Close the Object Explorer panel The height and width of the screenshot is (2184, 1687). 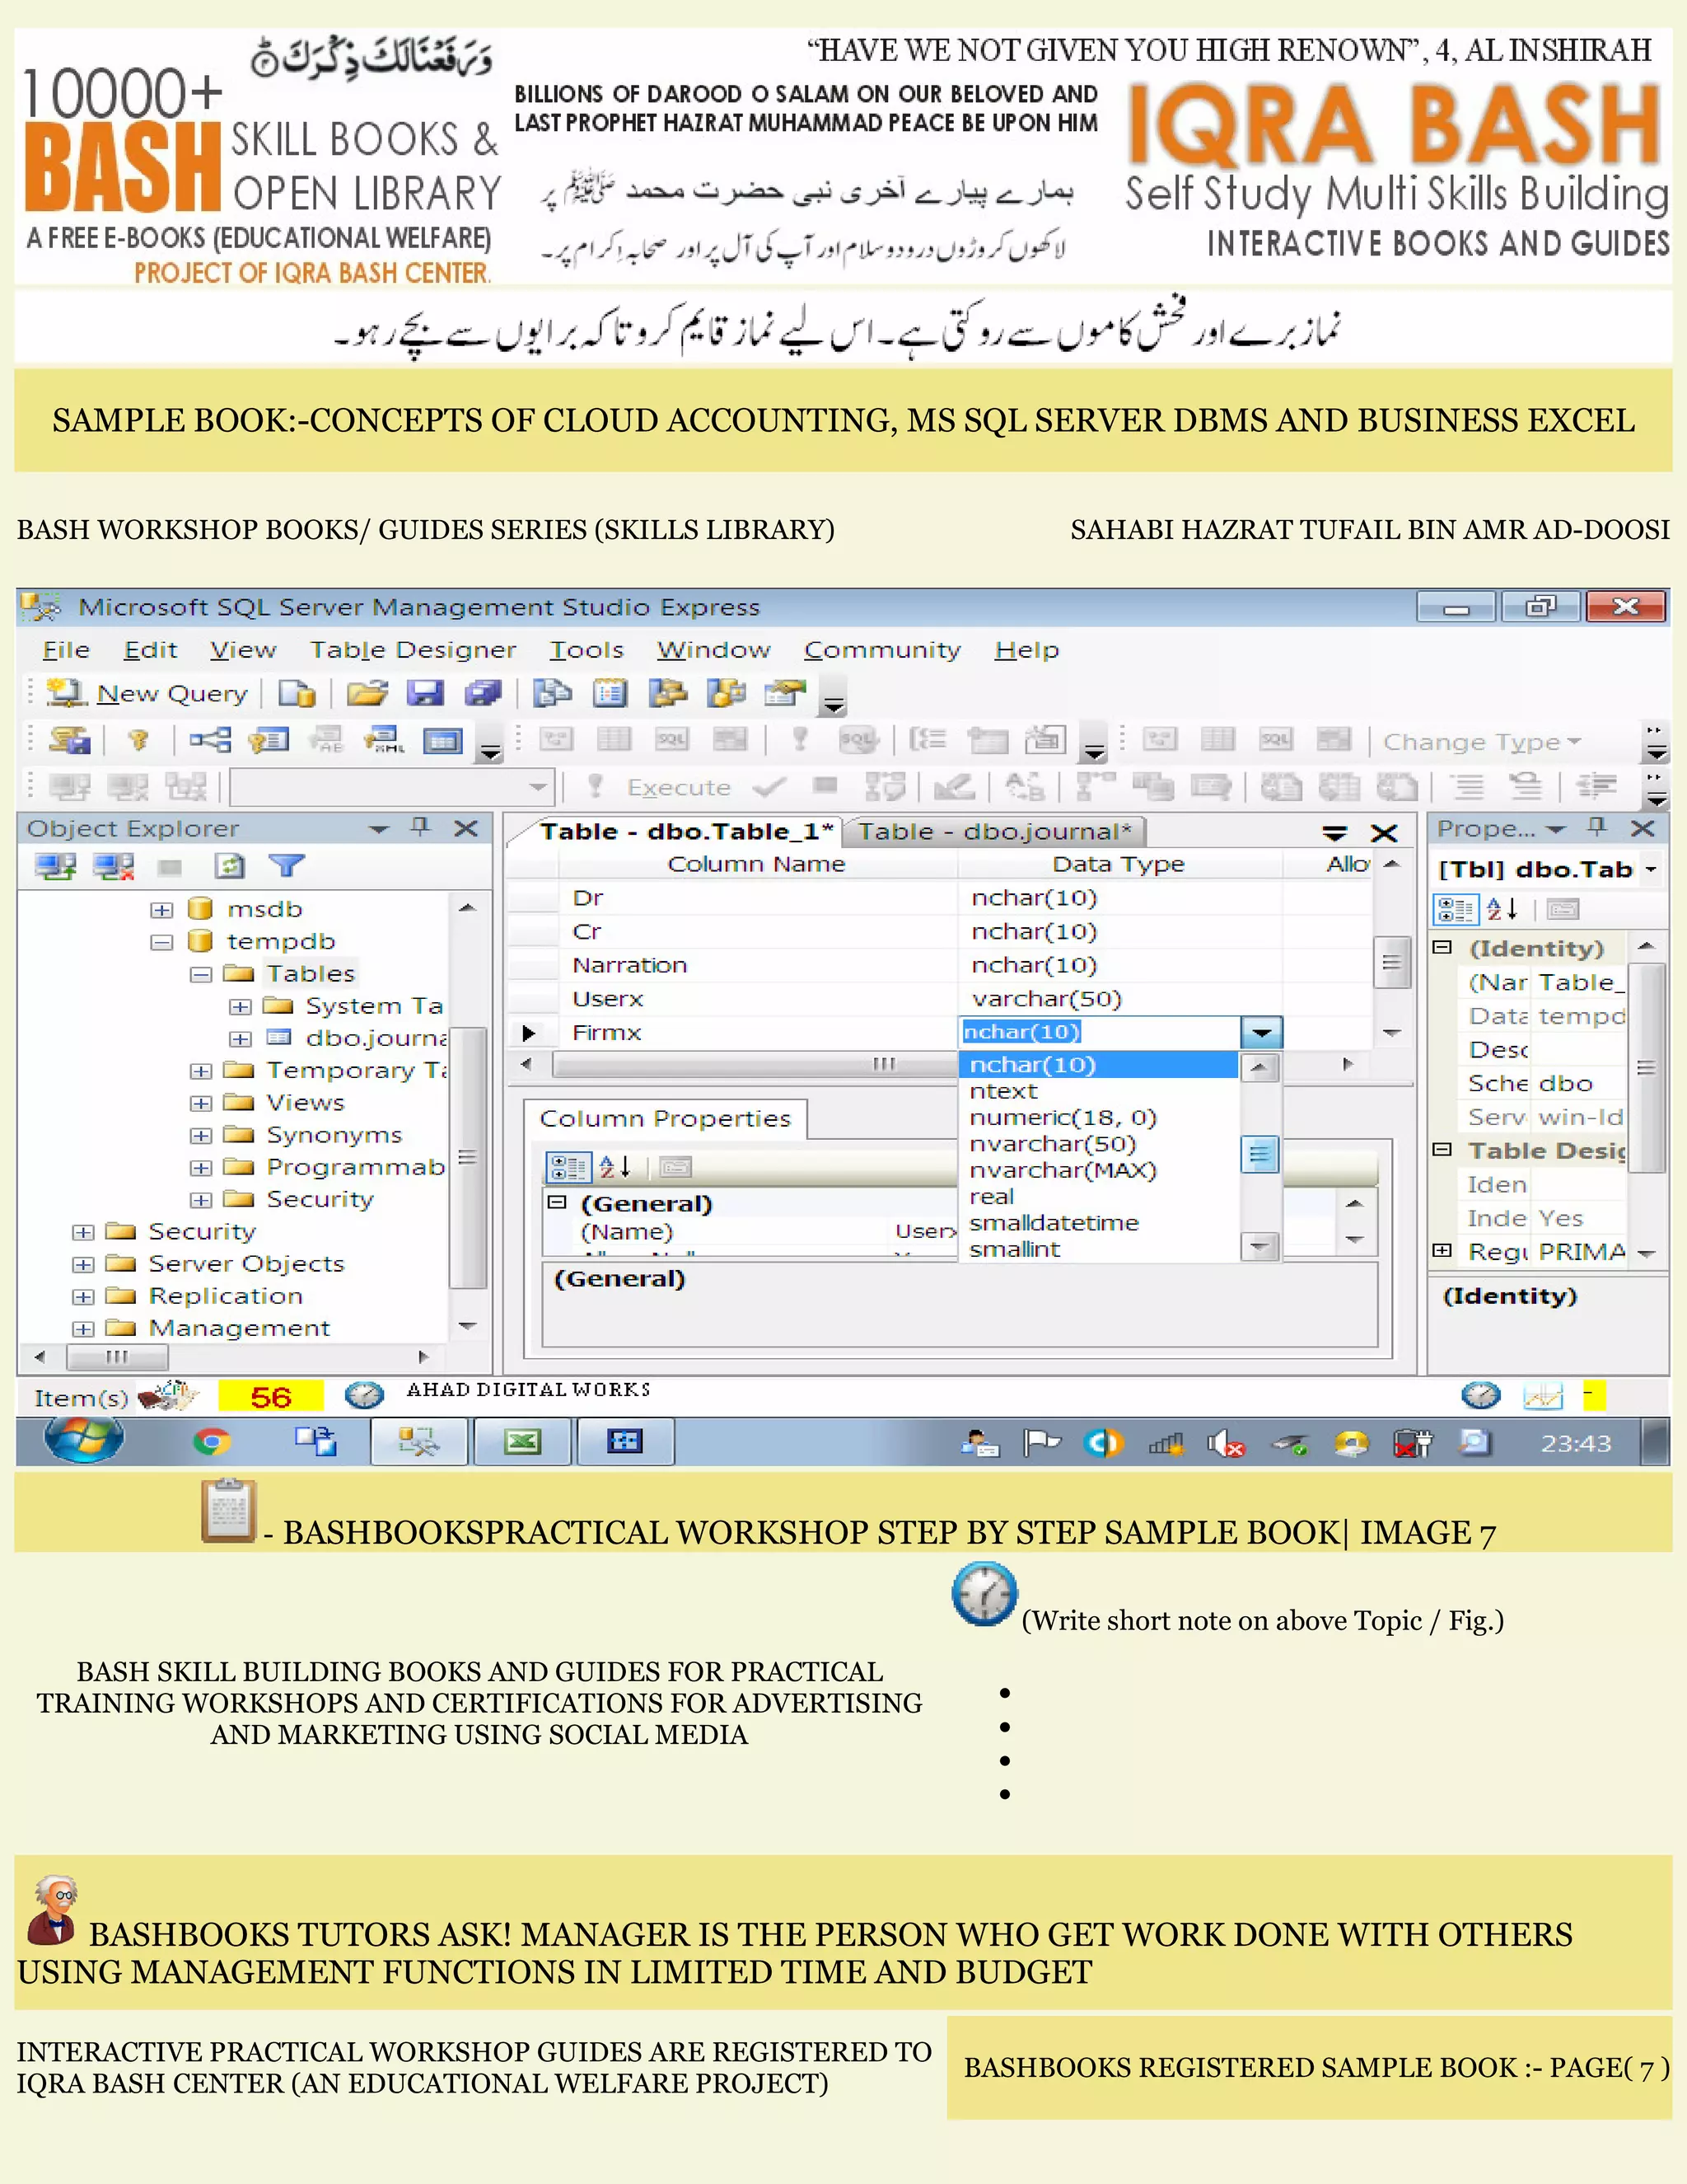coord(465,829)
